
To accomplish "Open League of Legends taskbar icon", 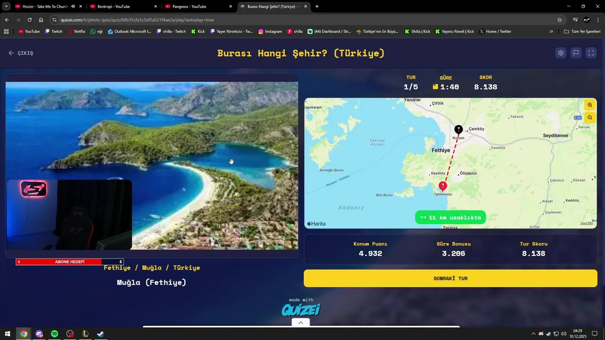I will (85, 334).
